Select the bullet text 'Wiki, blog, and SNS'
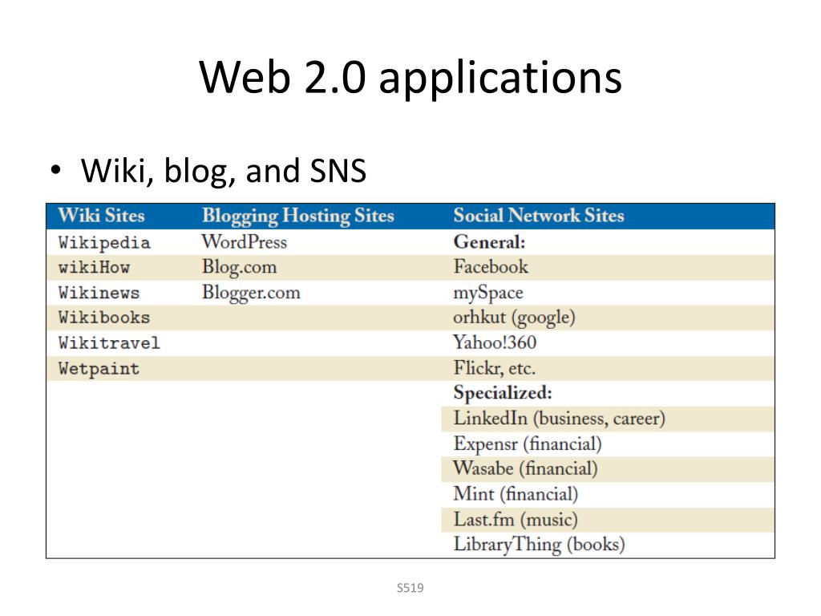Viewport: 821px width, 616px height. tap(224, 171)
